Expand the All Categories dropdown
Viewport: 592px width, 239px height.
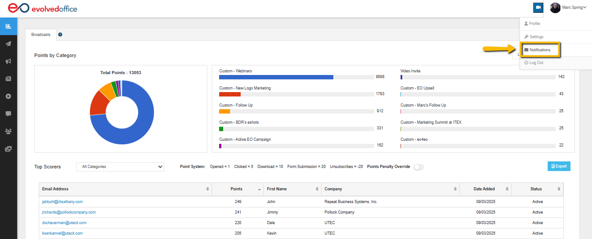(120, 167)
